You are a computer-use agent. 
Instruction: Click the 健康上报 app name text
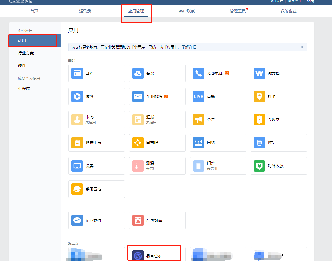click(x=93, y=143)
